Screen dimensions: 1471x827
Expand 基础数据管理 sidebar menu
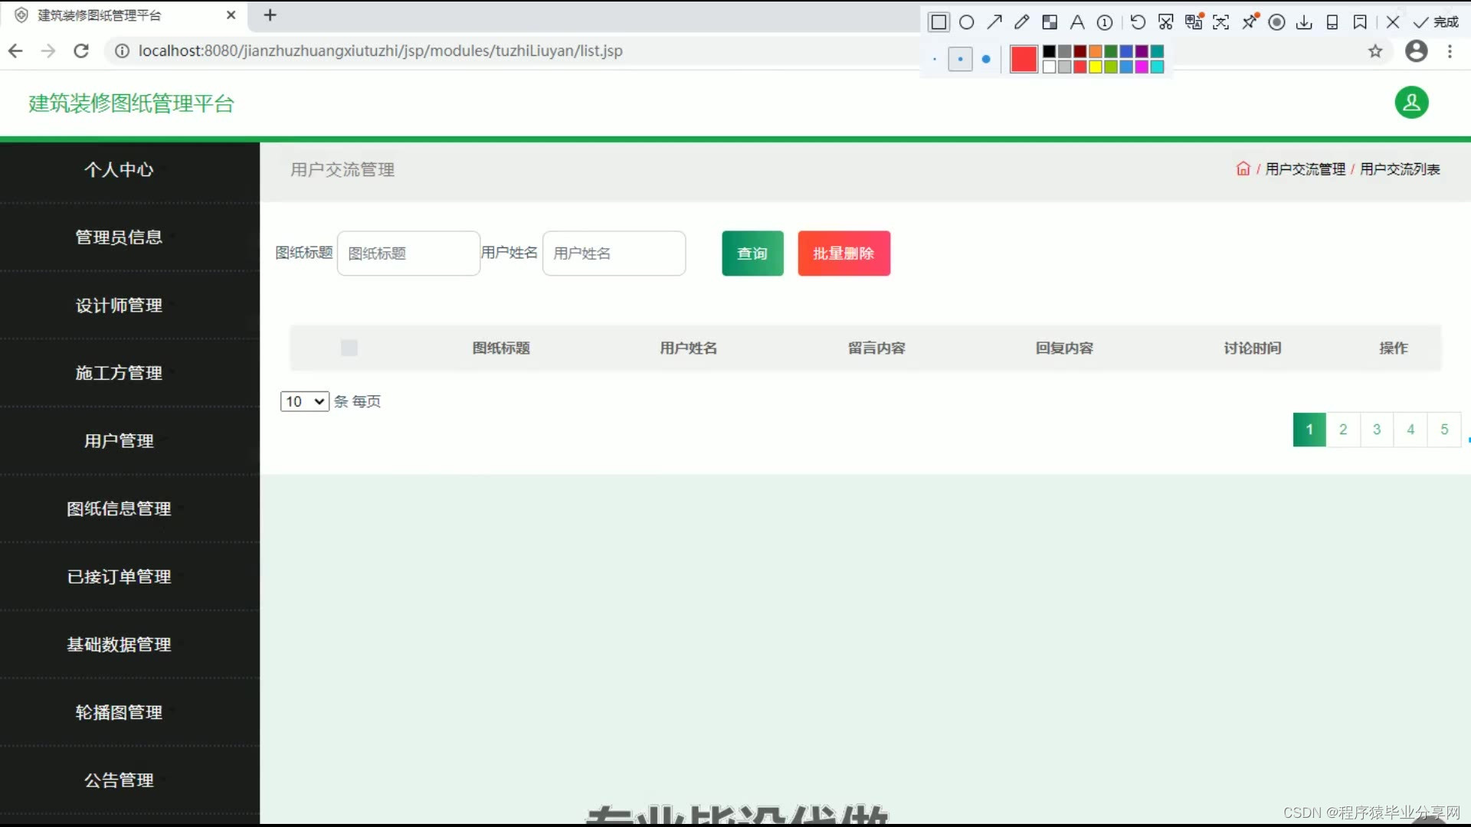point(119,645)
